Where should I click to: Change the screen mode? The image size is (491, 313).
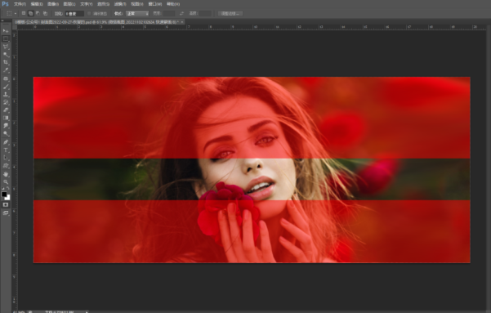point(6,212)
